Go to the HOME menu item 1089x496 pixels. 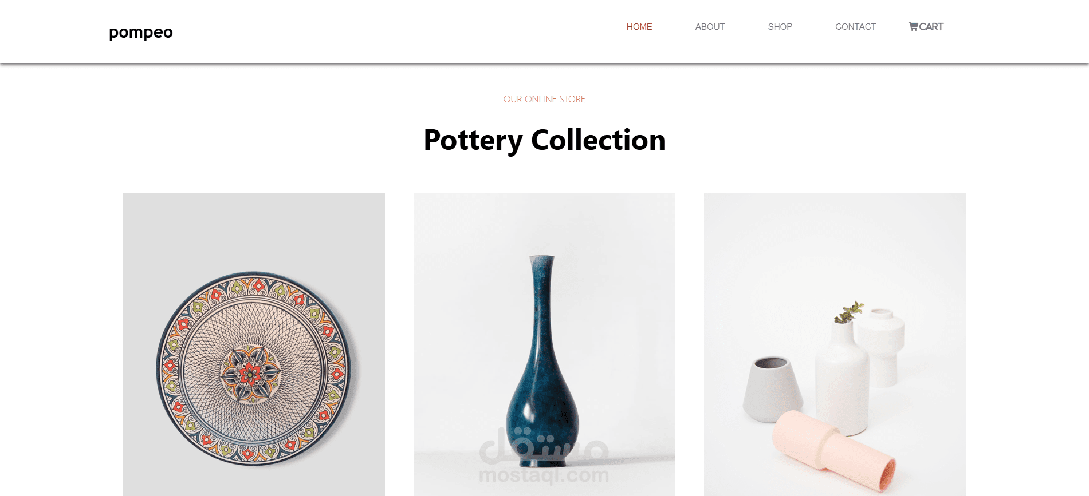point(639,27)
